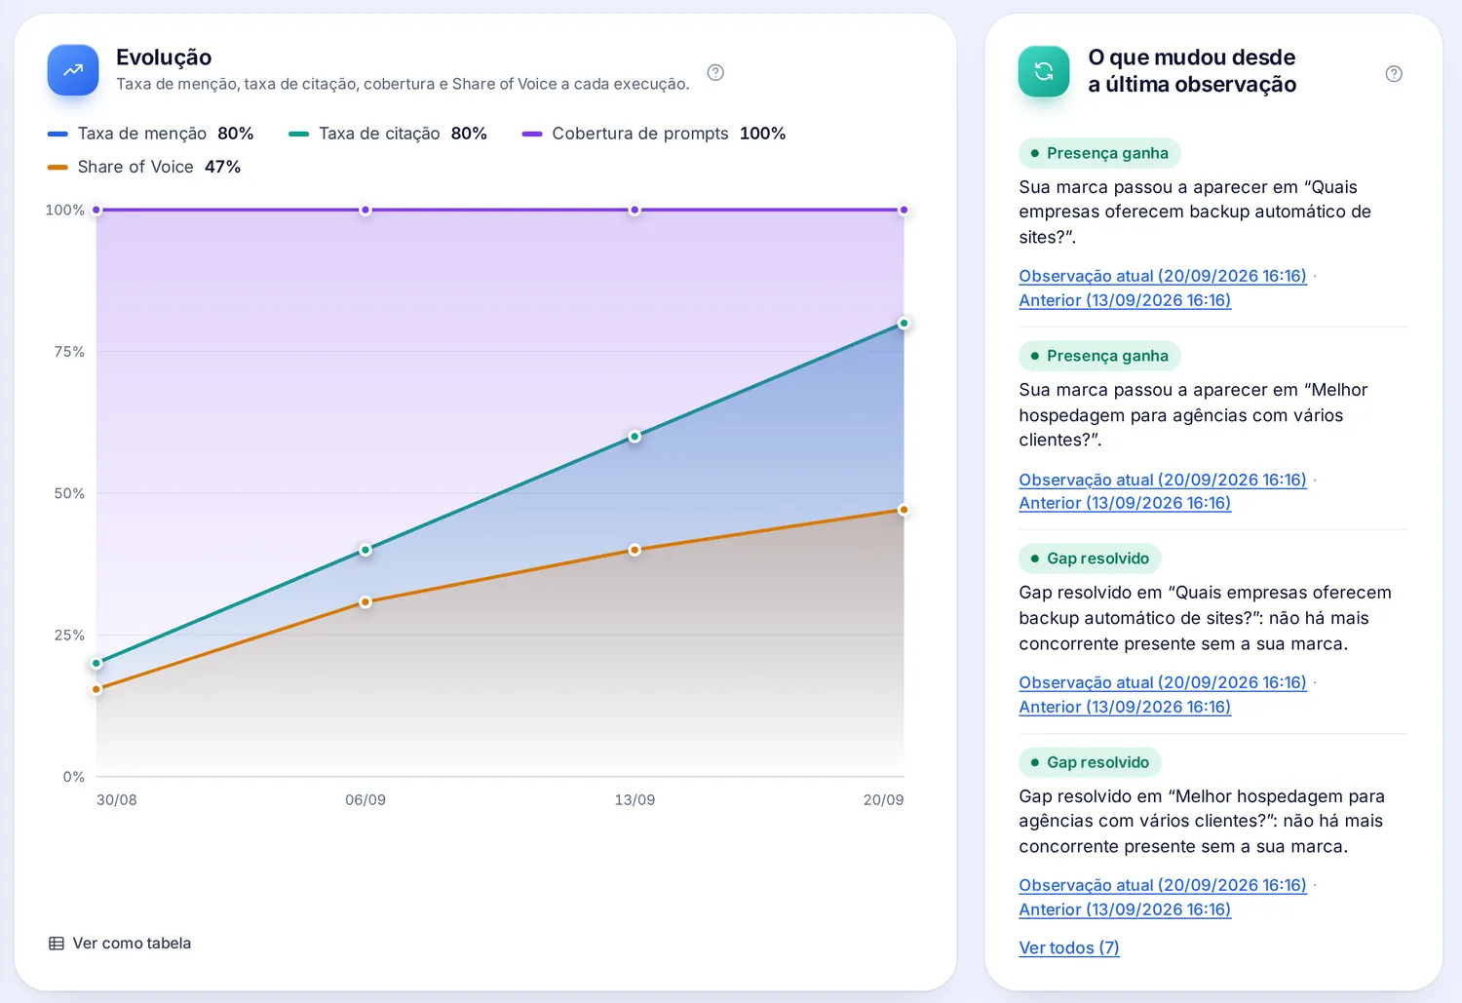Toggle Cobertura de prompts legend series
This screenshot has height=1003, width=1462.
[654, 134]
